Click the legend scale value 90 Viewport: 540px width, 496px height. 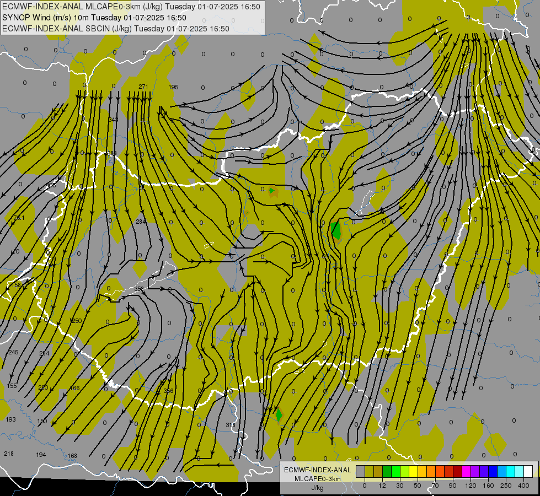452,486
